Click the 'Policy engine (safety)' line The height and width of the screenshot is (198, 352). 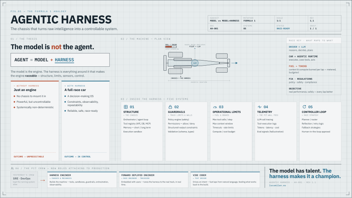point(178,120)
